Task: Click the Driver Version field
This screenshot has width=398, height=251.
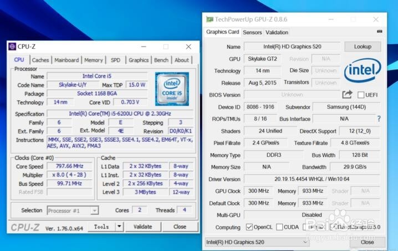Action: point(312,179)
